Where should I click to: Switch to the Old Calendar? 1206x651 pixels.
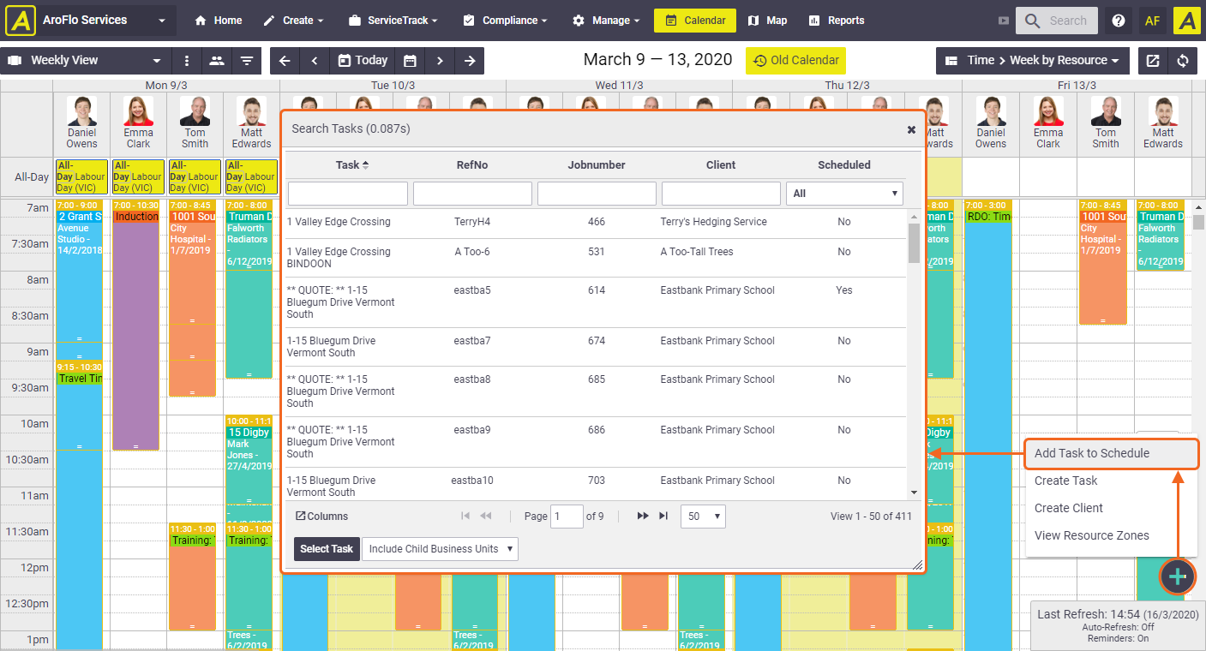[795, 61]
